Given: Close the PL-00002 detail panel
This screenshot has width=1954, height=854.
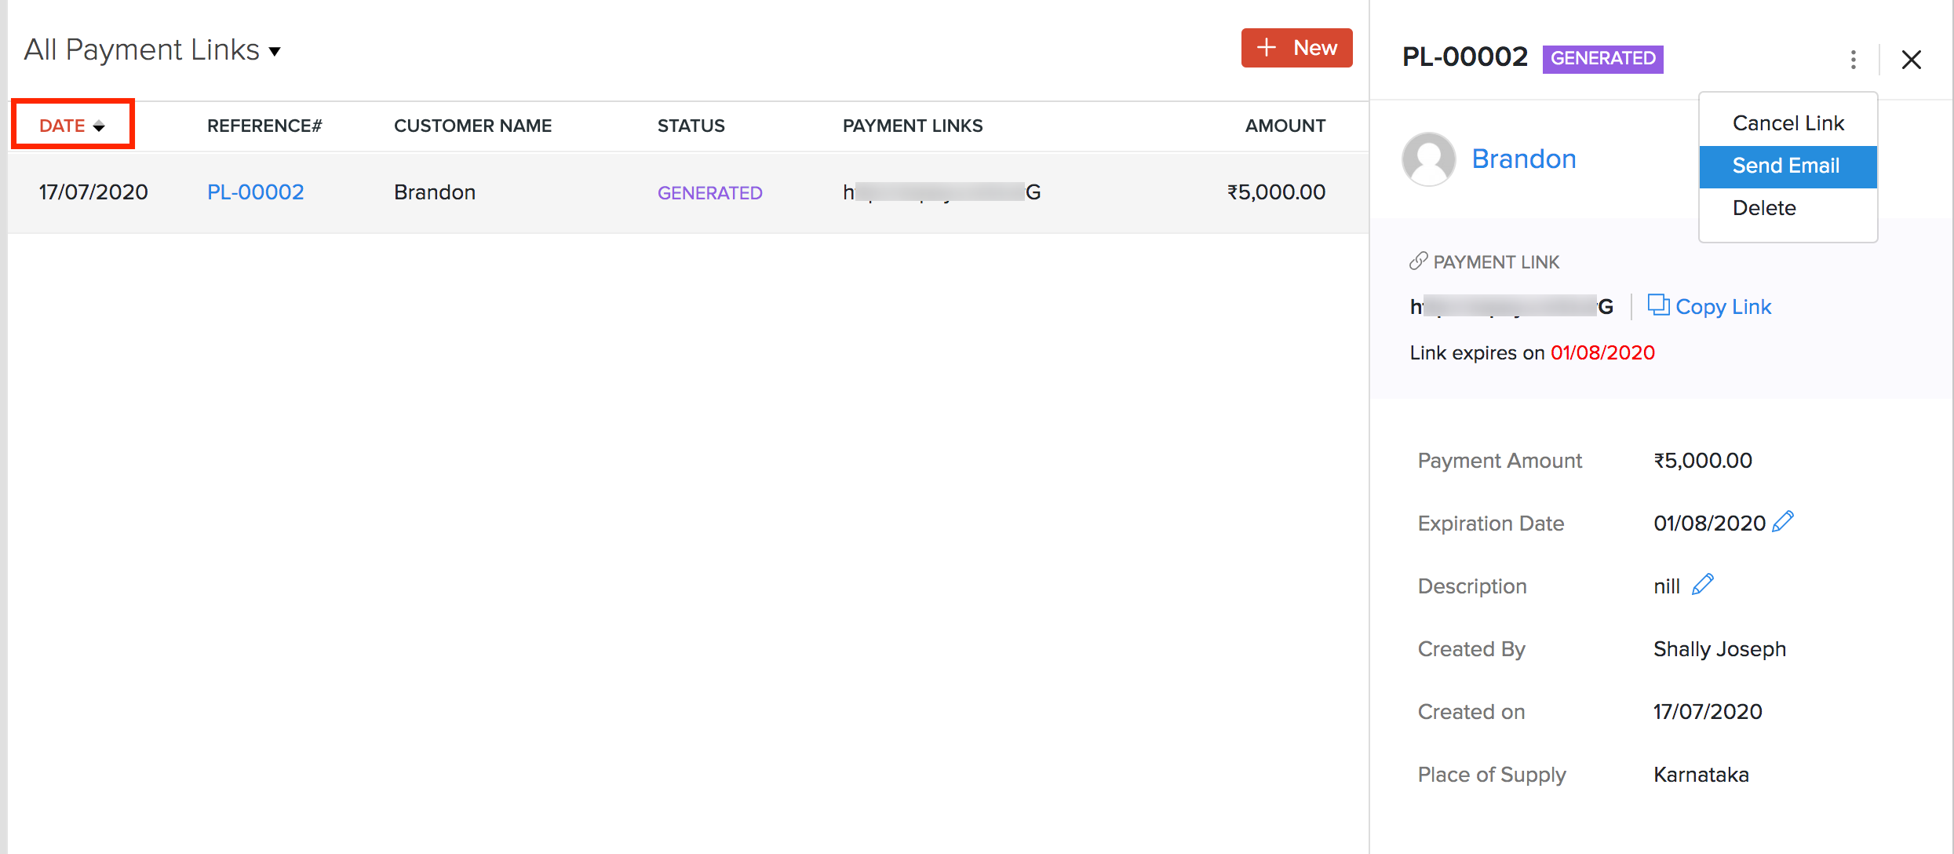Looking at the screenshot, I should (x=1912, y=60).
